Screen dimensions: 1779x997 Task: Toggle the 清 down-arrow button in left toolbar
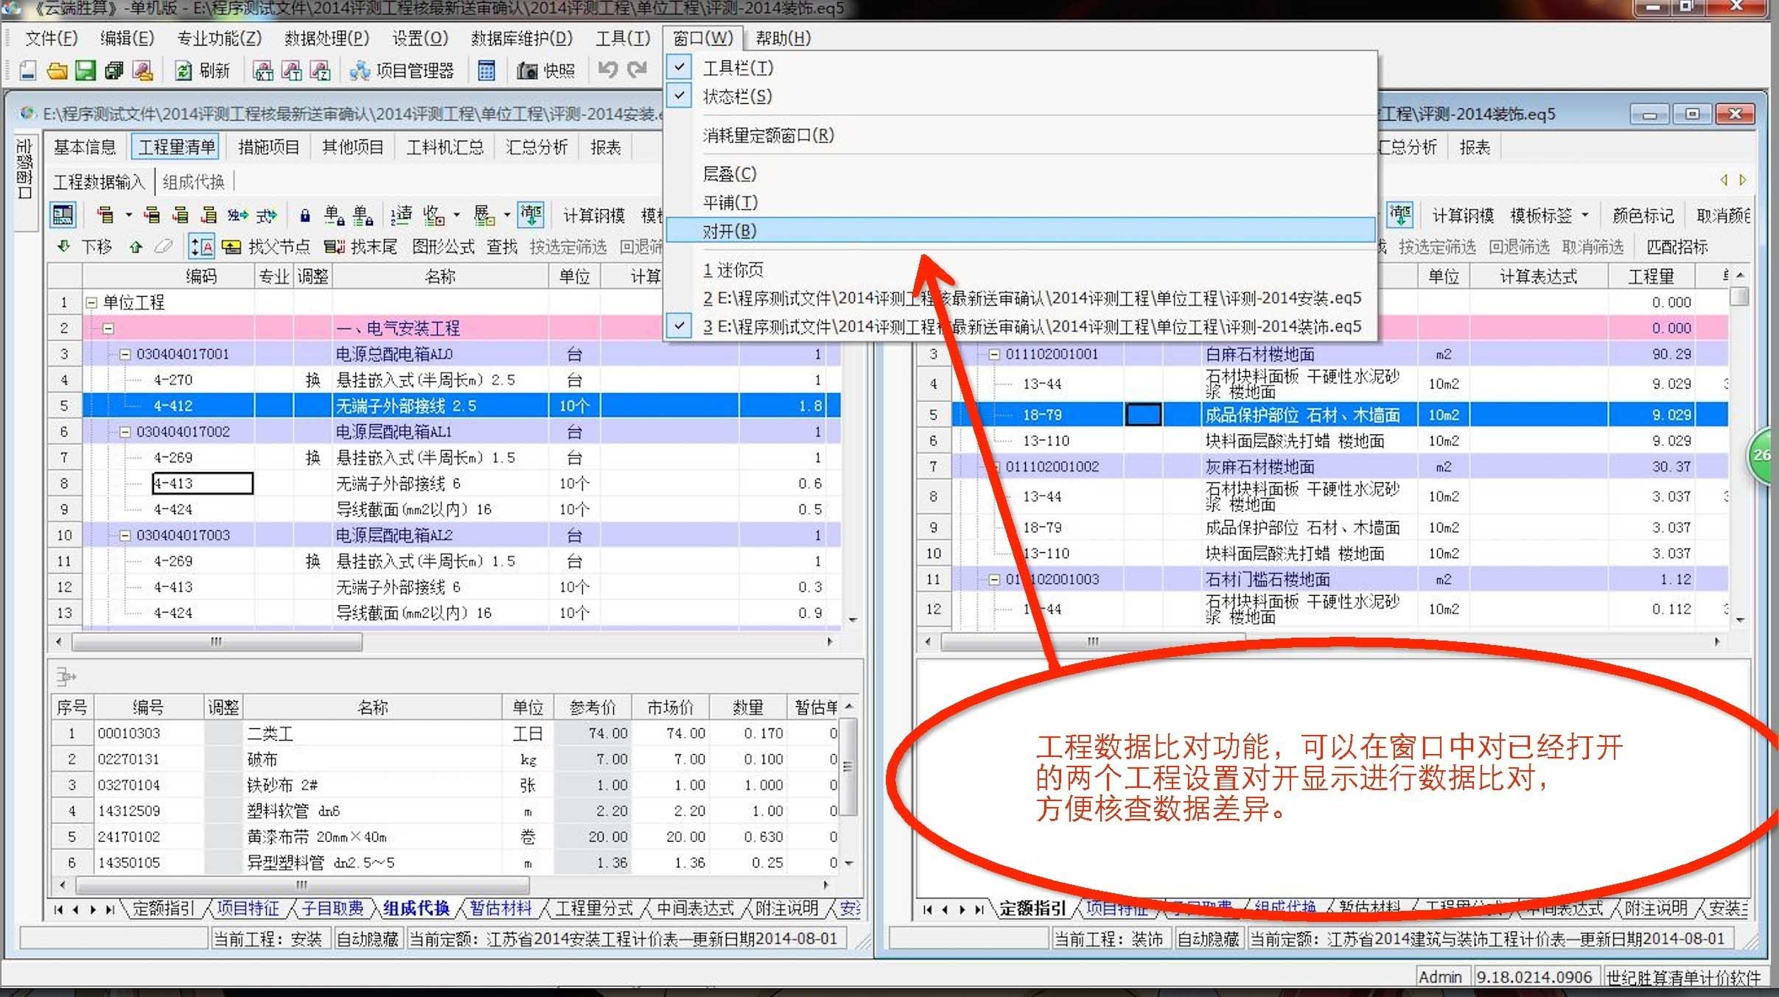pyautogui.click(x=531, y=214)
